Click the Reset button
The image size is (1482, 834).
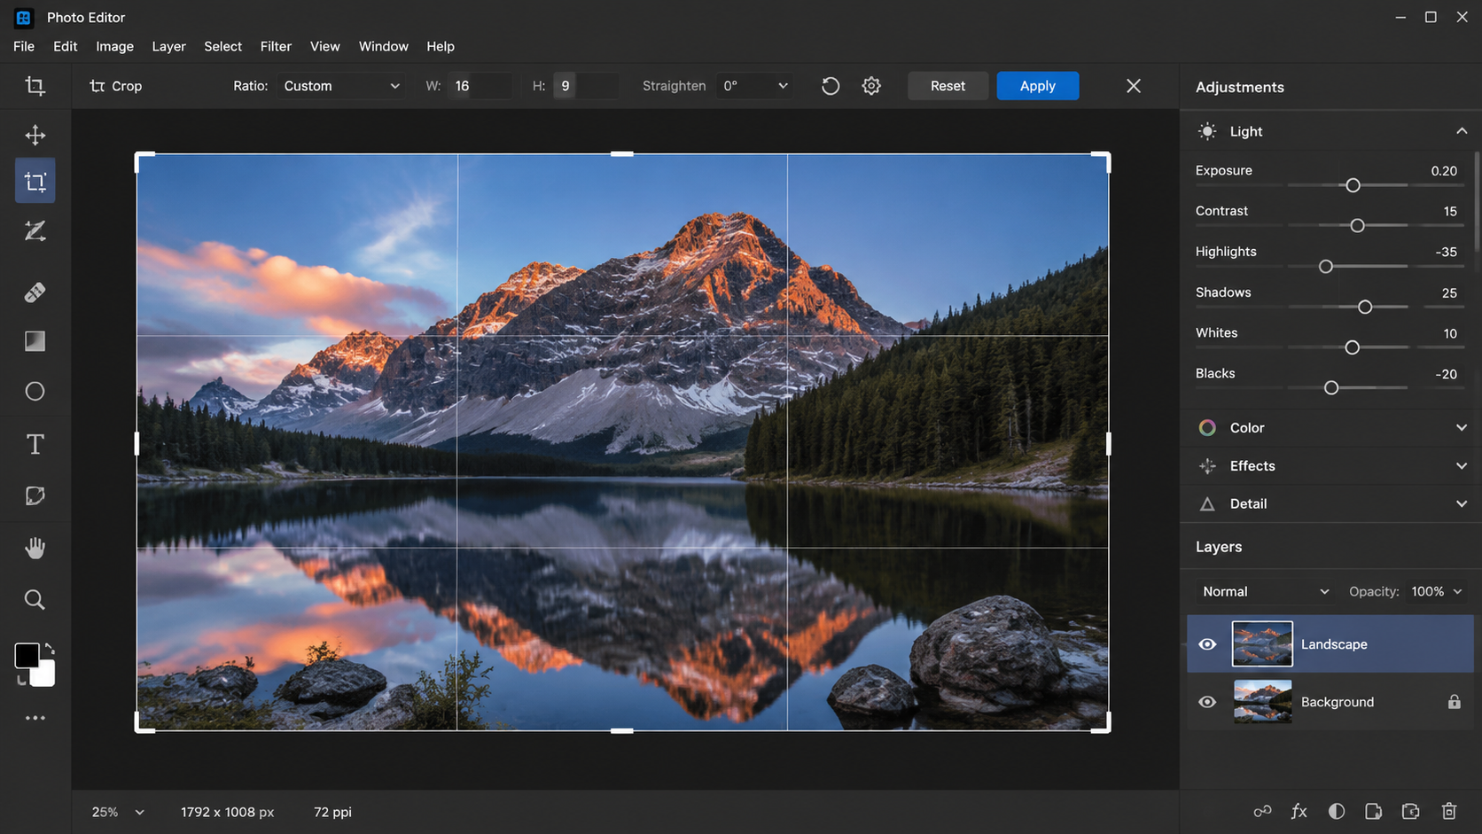tap(948, 86)
